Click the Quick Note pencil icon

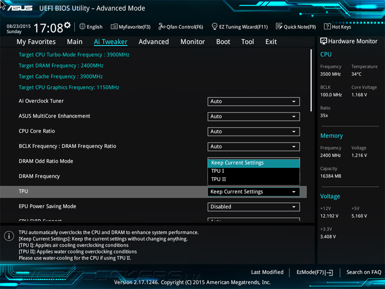click(x=279, y=26)
